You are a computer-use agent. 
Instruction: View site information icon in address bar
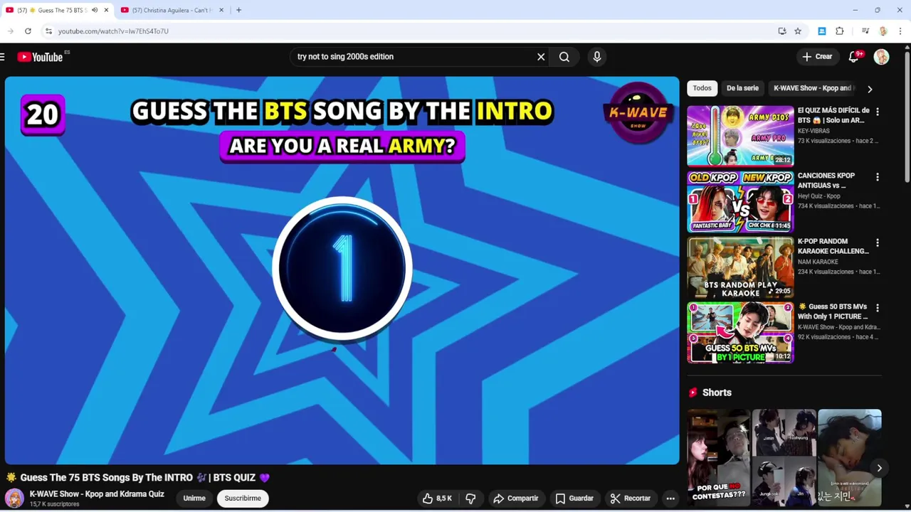coord(48,31)
